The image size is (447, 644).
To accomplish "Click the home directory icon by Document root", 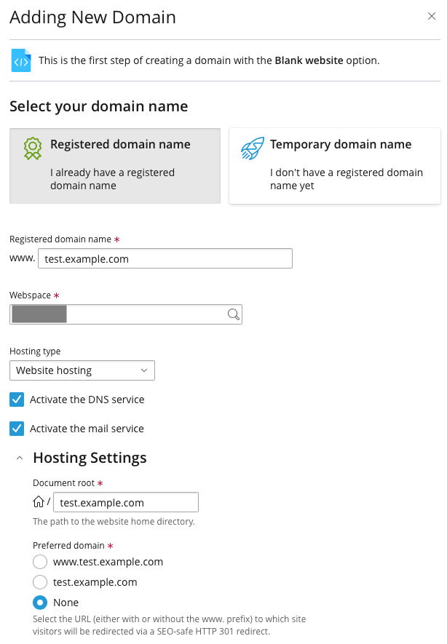I will pyautogui.click(x=39, y=502).
